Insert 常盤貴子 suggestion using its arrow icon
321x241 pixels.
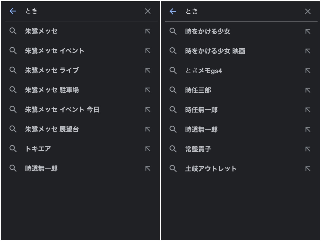[x=308, y=149]
